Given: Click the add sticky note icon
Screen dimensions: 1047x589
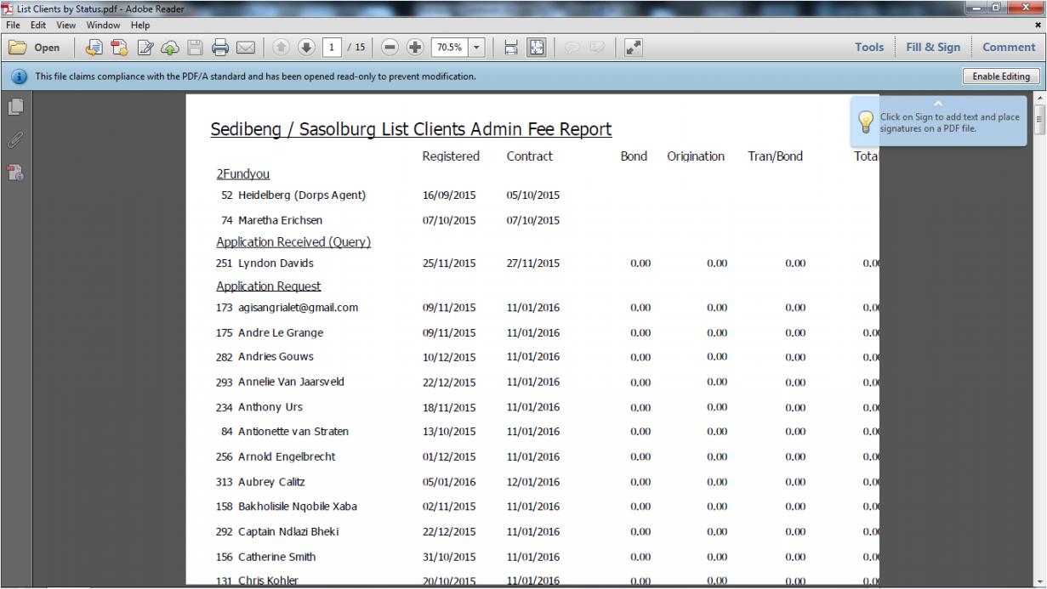Looking at the screenshot, I should click(572, 48).
